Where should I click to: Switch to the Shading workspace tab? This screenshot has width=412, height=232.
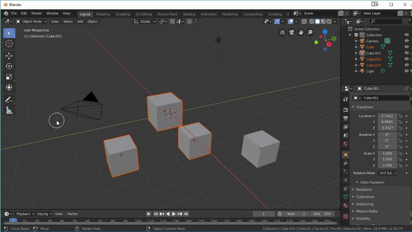pyautogui.click(x=189, y=14)
